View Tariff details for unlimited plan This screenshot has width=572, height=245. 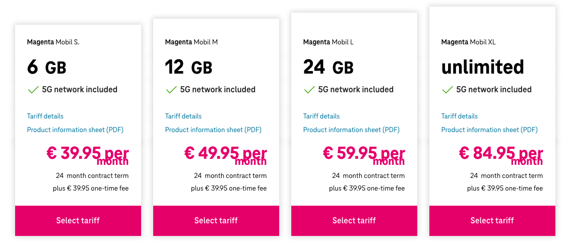pos(459,116)
